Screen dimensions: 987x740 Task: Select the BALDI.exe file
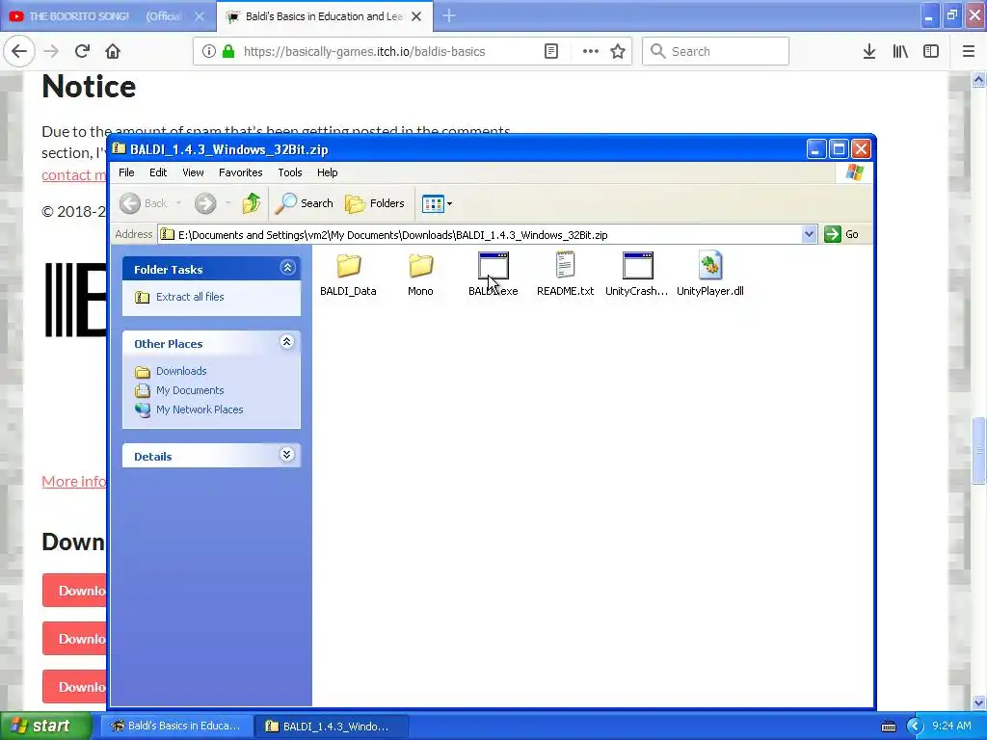click(493, 274)
